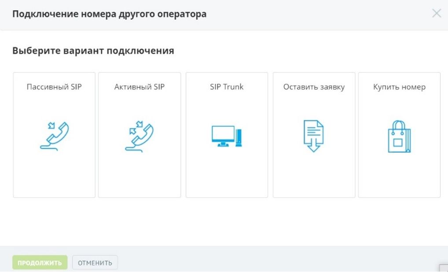Select the SIP Trunk label
The width and height of the screenshot is (448, 272).
click(227, 87)
